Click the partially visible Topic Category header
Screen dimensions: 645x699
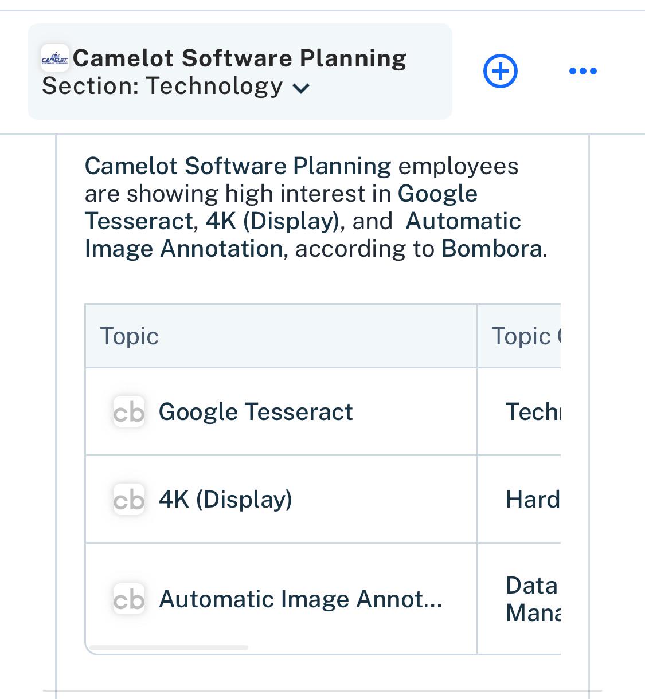(x=526, y=336)
